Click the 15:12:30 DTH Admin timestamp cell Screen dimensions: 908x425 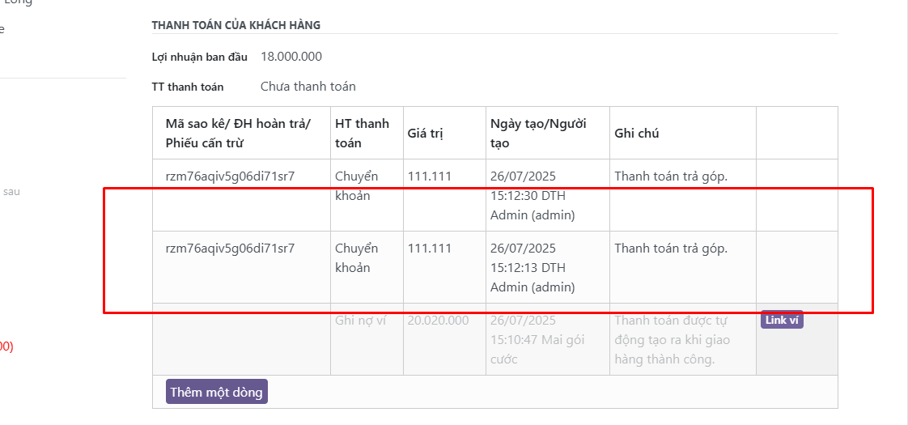point(532,196)
